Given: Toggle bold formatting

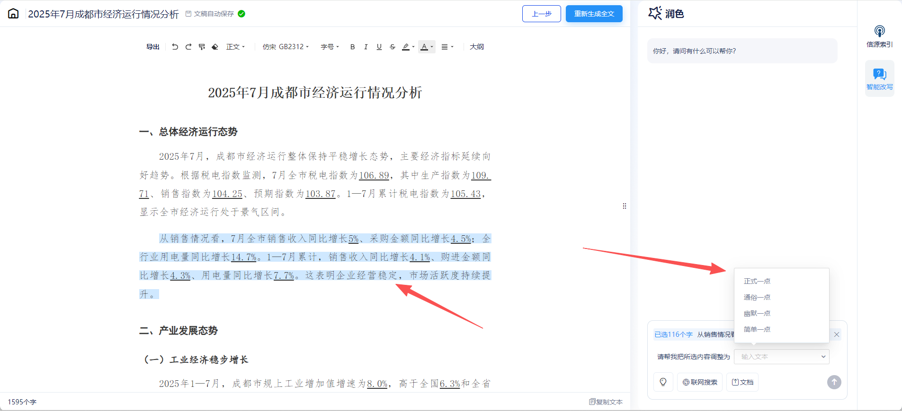Looking at the screenshot, I should tap(352, 47).
